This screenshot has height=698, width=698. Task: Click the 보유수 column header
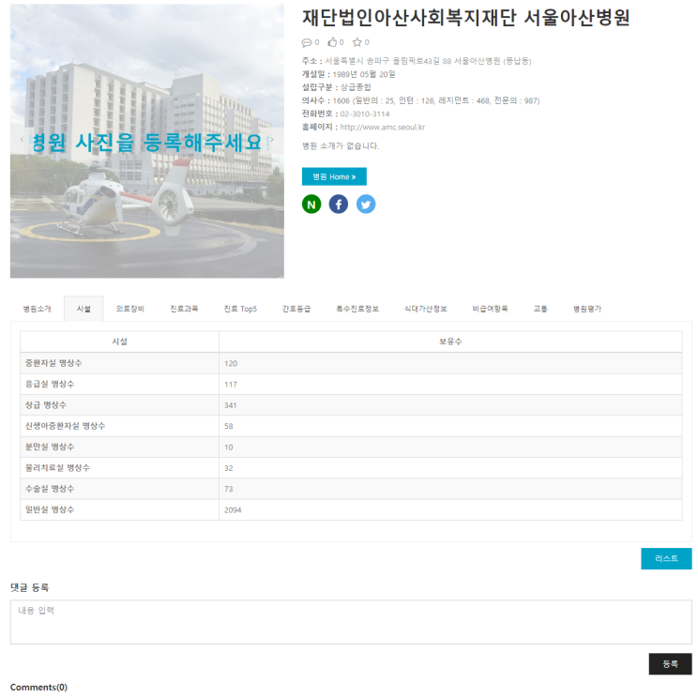450,341
